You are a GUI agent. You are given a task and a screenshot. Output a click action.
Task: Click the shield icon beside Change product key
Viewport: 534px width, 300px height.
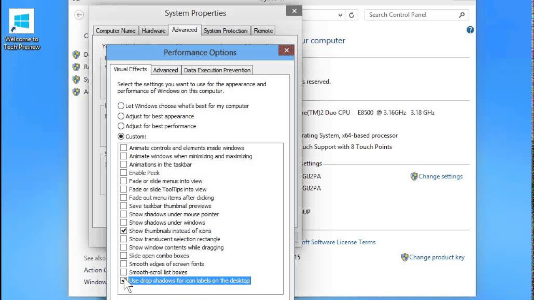pyautogui.click(x=404, y=257)
